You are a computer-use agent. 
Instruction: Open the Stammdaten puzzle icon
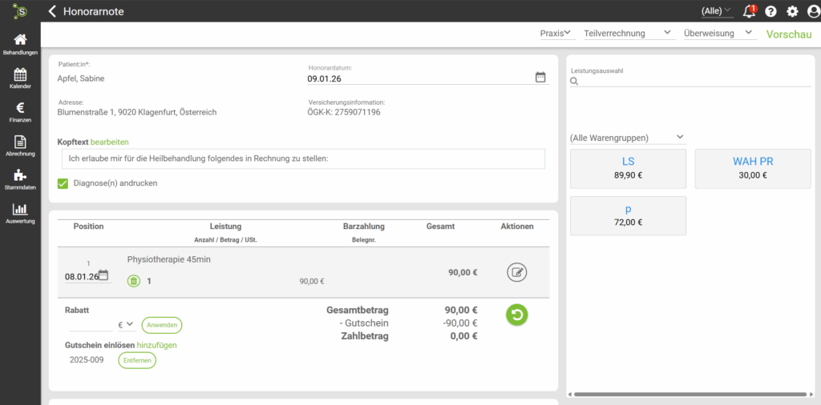(20, 179)
